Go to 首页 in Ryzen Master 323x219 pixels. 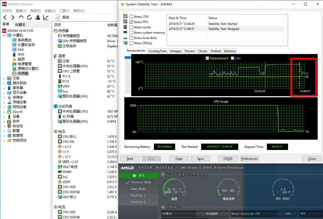pyautogui.click(x=138, y=175)
